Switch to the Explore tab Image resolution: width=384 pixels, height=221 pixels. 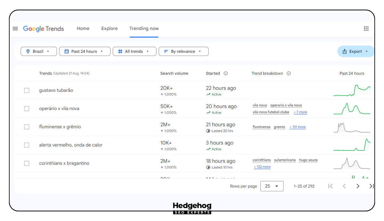tap(109, 28)
